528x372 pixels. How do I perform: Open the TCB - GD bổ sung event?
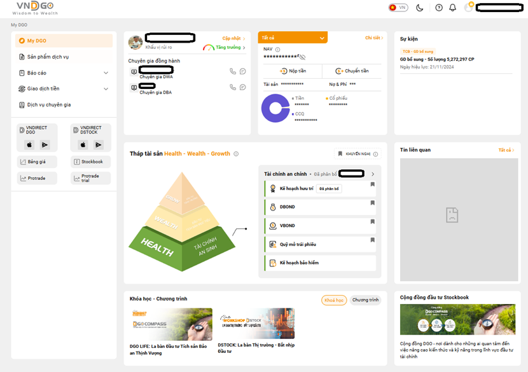point(456,59)
